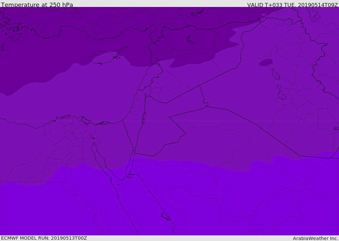Click the small dark oval patch over Iraq

[x=266, y=62]
